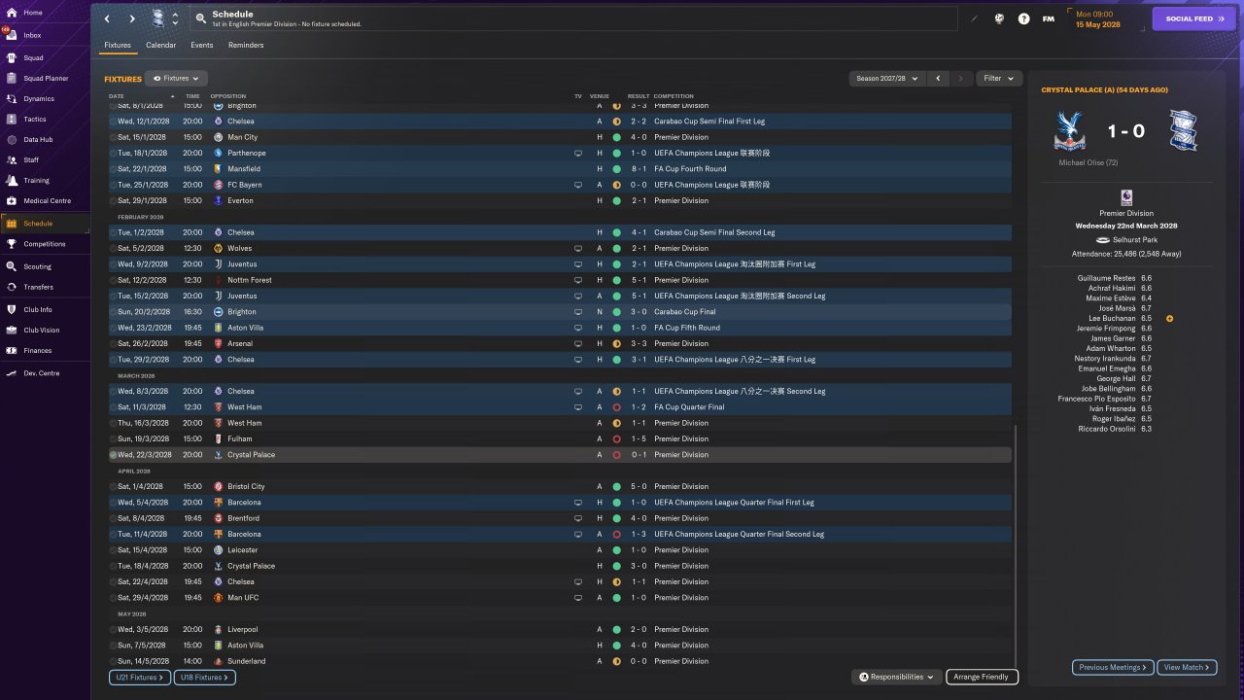
Task: Click the Squad shirt icon
Action: point(12,57)
